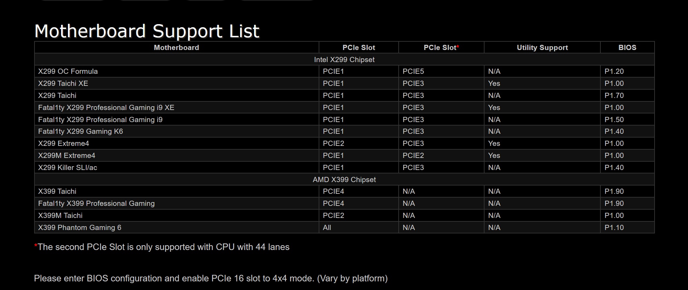Click the AMD X399 Chipset section row
Viewport: 688px width, 290px height.
344,180
